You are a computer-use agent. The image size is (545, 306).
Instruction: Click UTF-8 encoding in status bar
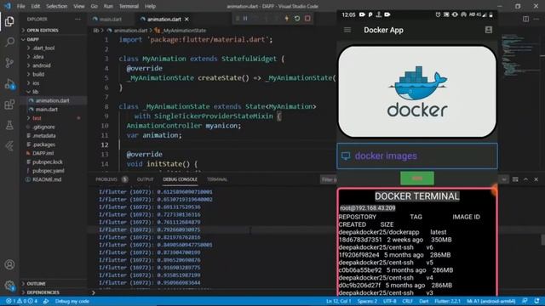pos(390,301)
